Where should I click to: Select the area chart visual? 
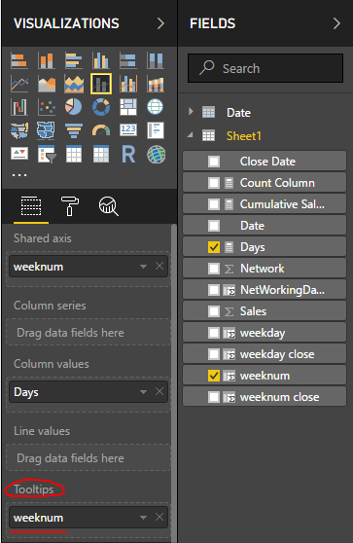pos(47,84)
